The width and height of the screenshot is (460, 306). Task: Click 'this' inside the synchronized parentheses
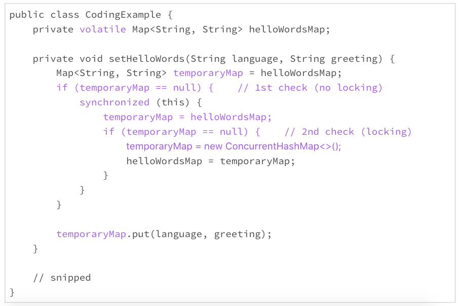coord(173,102)
